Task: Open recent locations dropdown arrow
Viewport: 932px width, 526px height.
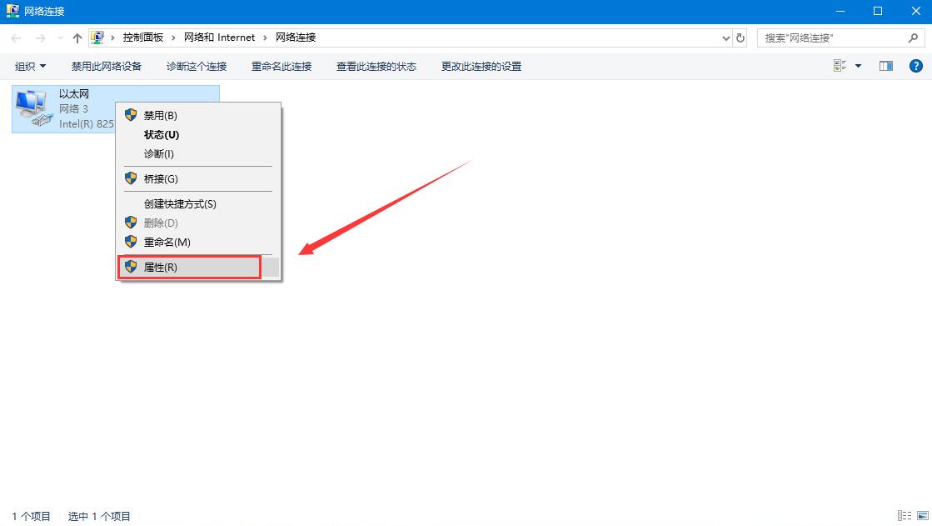Action: tap(60, 38)
